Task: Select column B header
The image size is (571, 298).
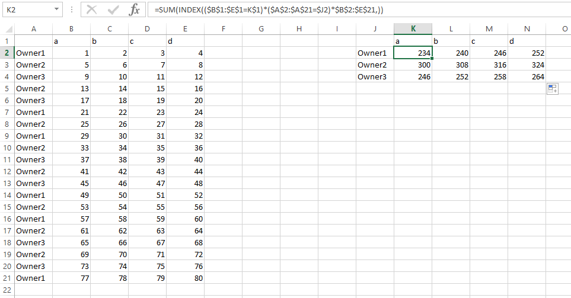Action: tap(71, 29)
